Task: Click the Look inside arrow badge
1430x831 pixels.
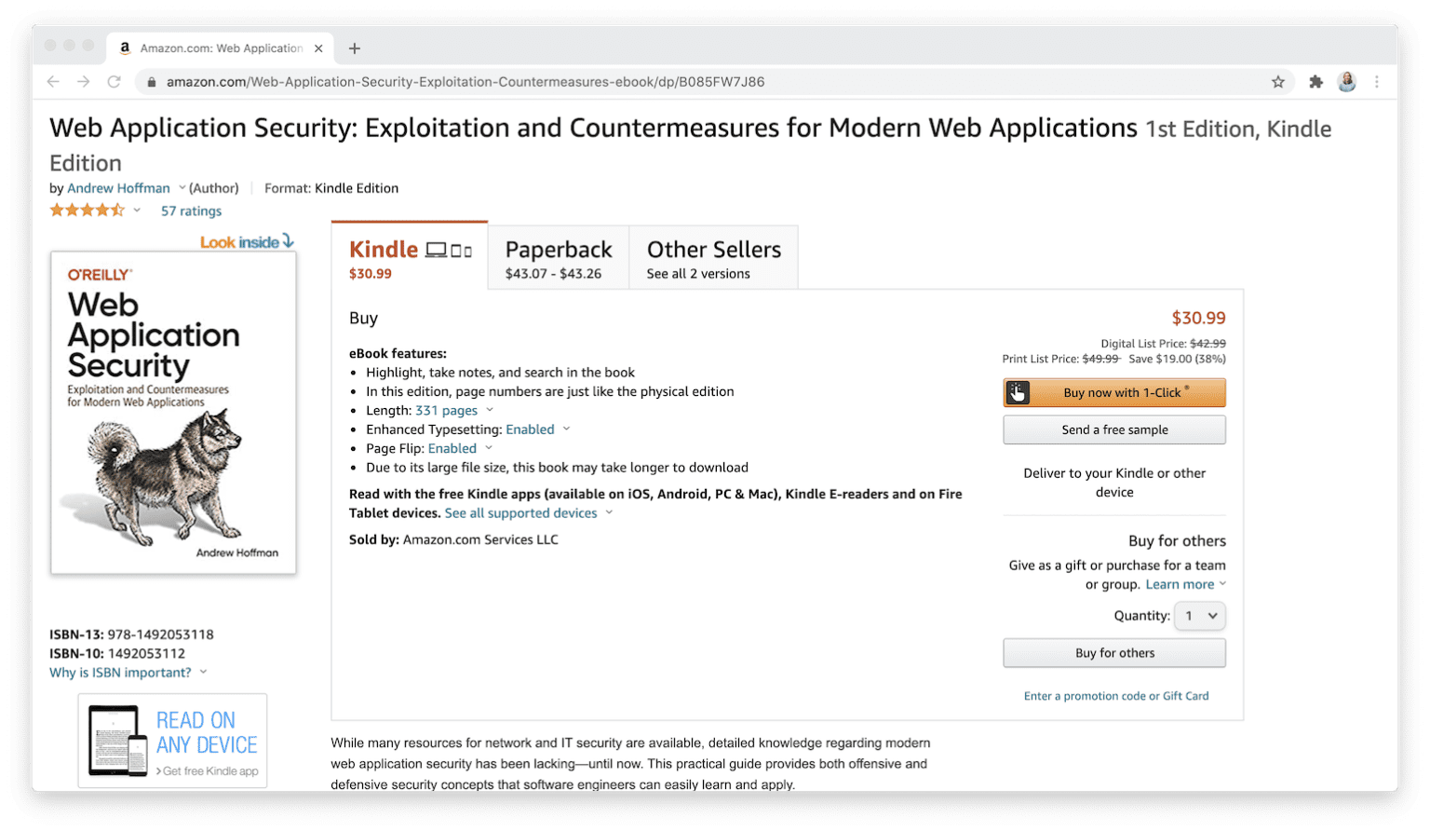Action: pyautogui.click(x=247, y=242)
